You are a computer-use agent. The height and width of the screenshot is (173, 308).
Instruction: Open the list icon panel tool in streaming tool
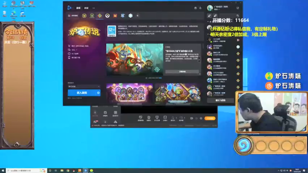click(115, 113)
